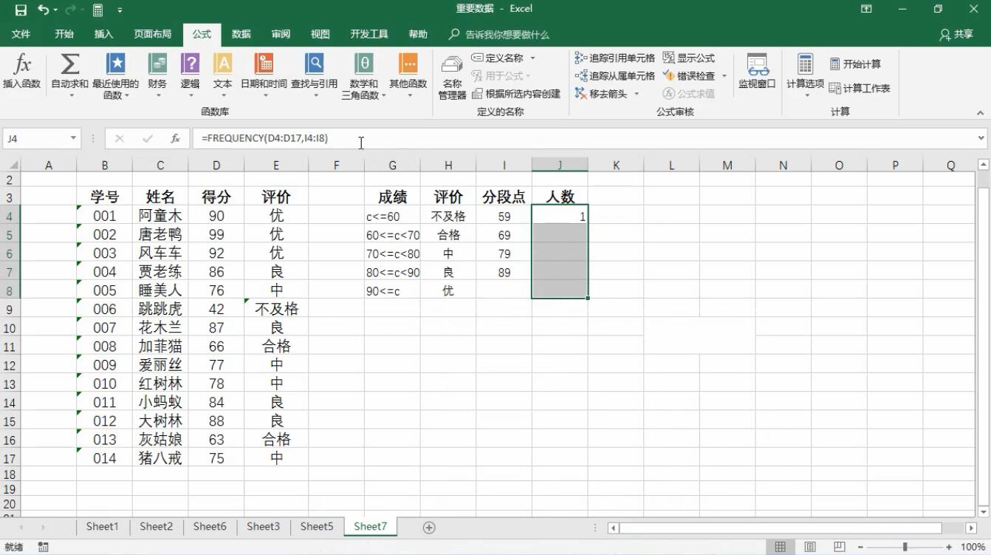Viewport: 991px width, 555px height.
Task: Click Trace Precedents (追踪引用单元格)
Action: [614, 58]
